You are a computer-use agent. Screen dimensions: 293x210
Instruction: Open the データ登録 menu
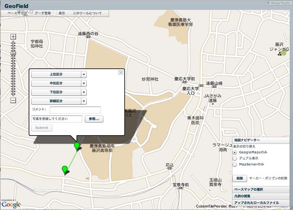43,13
